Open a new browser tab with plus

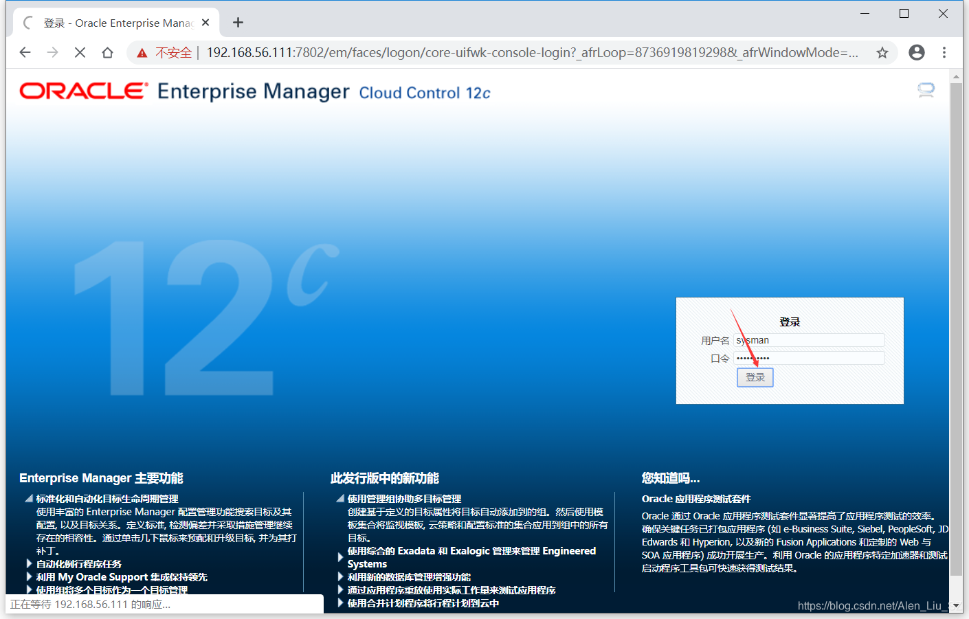238,23
